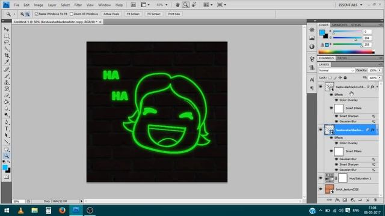Click the R value input field
Screen dimensions: 385x216
pyautogui.click(x=368, y=32)
